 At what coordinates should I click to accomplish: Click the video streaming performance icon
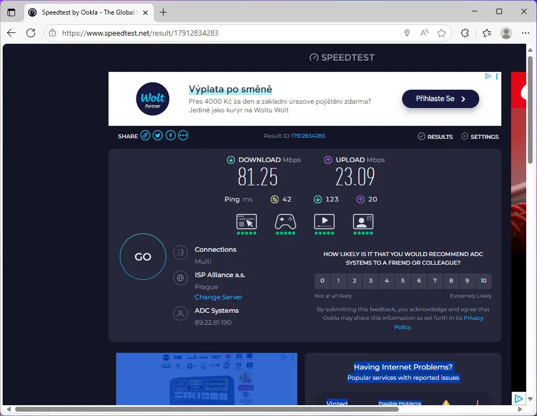(x=324, y=222)
